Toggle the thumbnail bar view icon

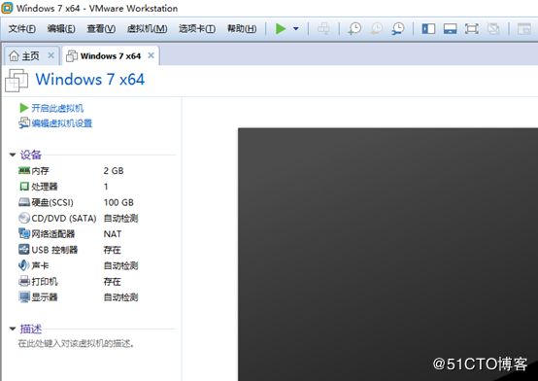(450, 29)
